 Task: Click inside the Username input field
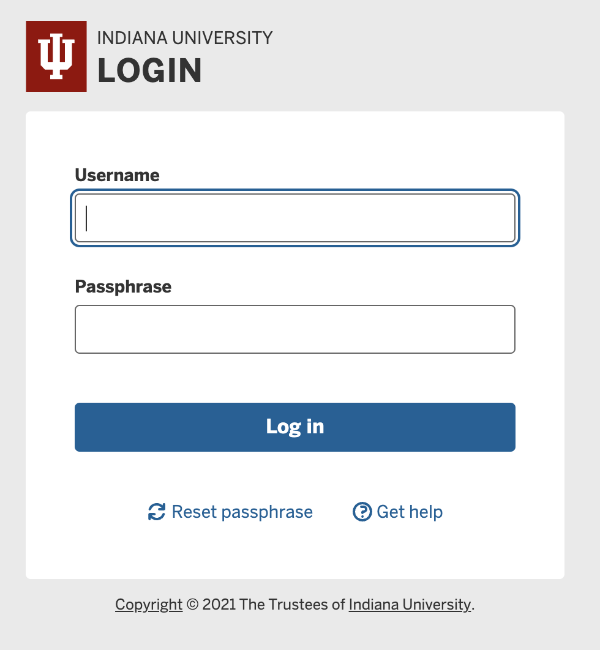(294, 218)
